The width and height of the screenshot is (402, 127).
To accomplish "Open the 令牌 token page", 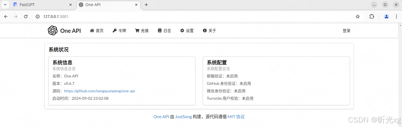I will pos(119,31).
